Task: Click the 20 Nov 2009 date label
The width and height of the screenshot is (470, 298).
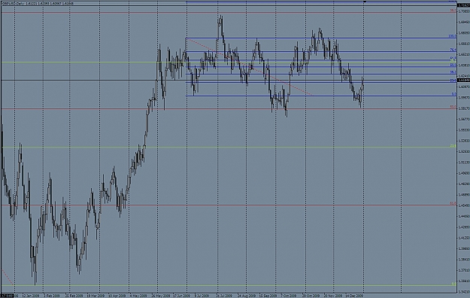Action: tap(332, 296)
